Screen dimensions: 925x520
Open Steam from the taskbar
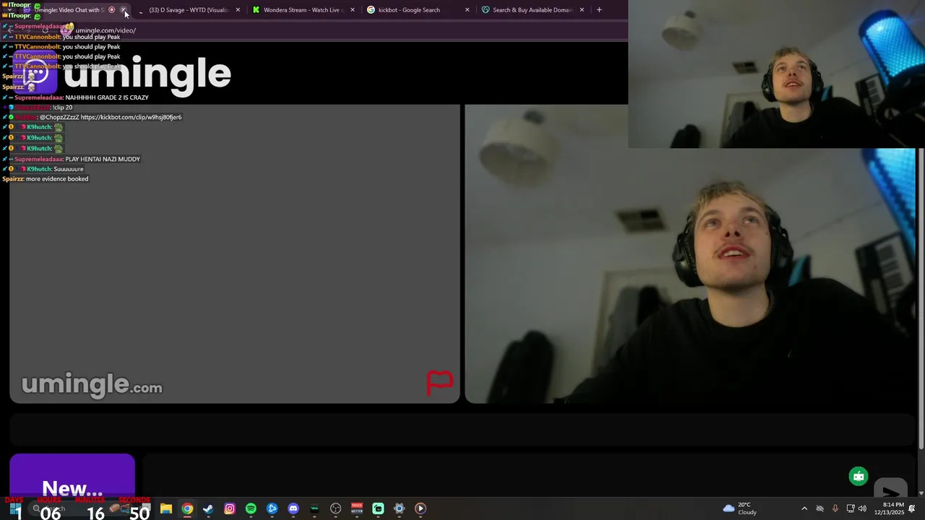208,508
